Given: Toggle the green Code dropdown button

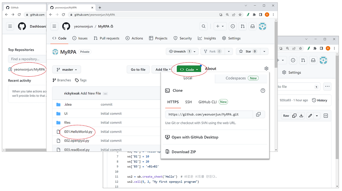Looking at the screenshot, I should point(189,70).
